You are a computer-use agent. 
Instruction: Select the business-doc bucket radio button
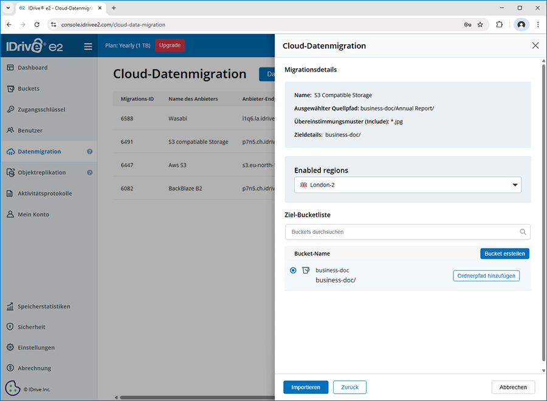(x=294, y=270)
